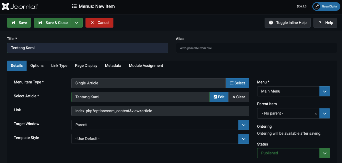Open the Help button

(x=326, y=23)
